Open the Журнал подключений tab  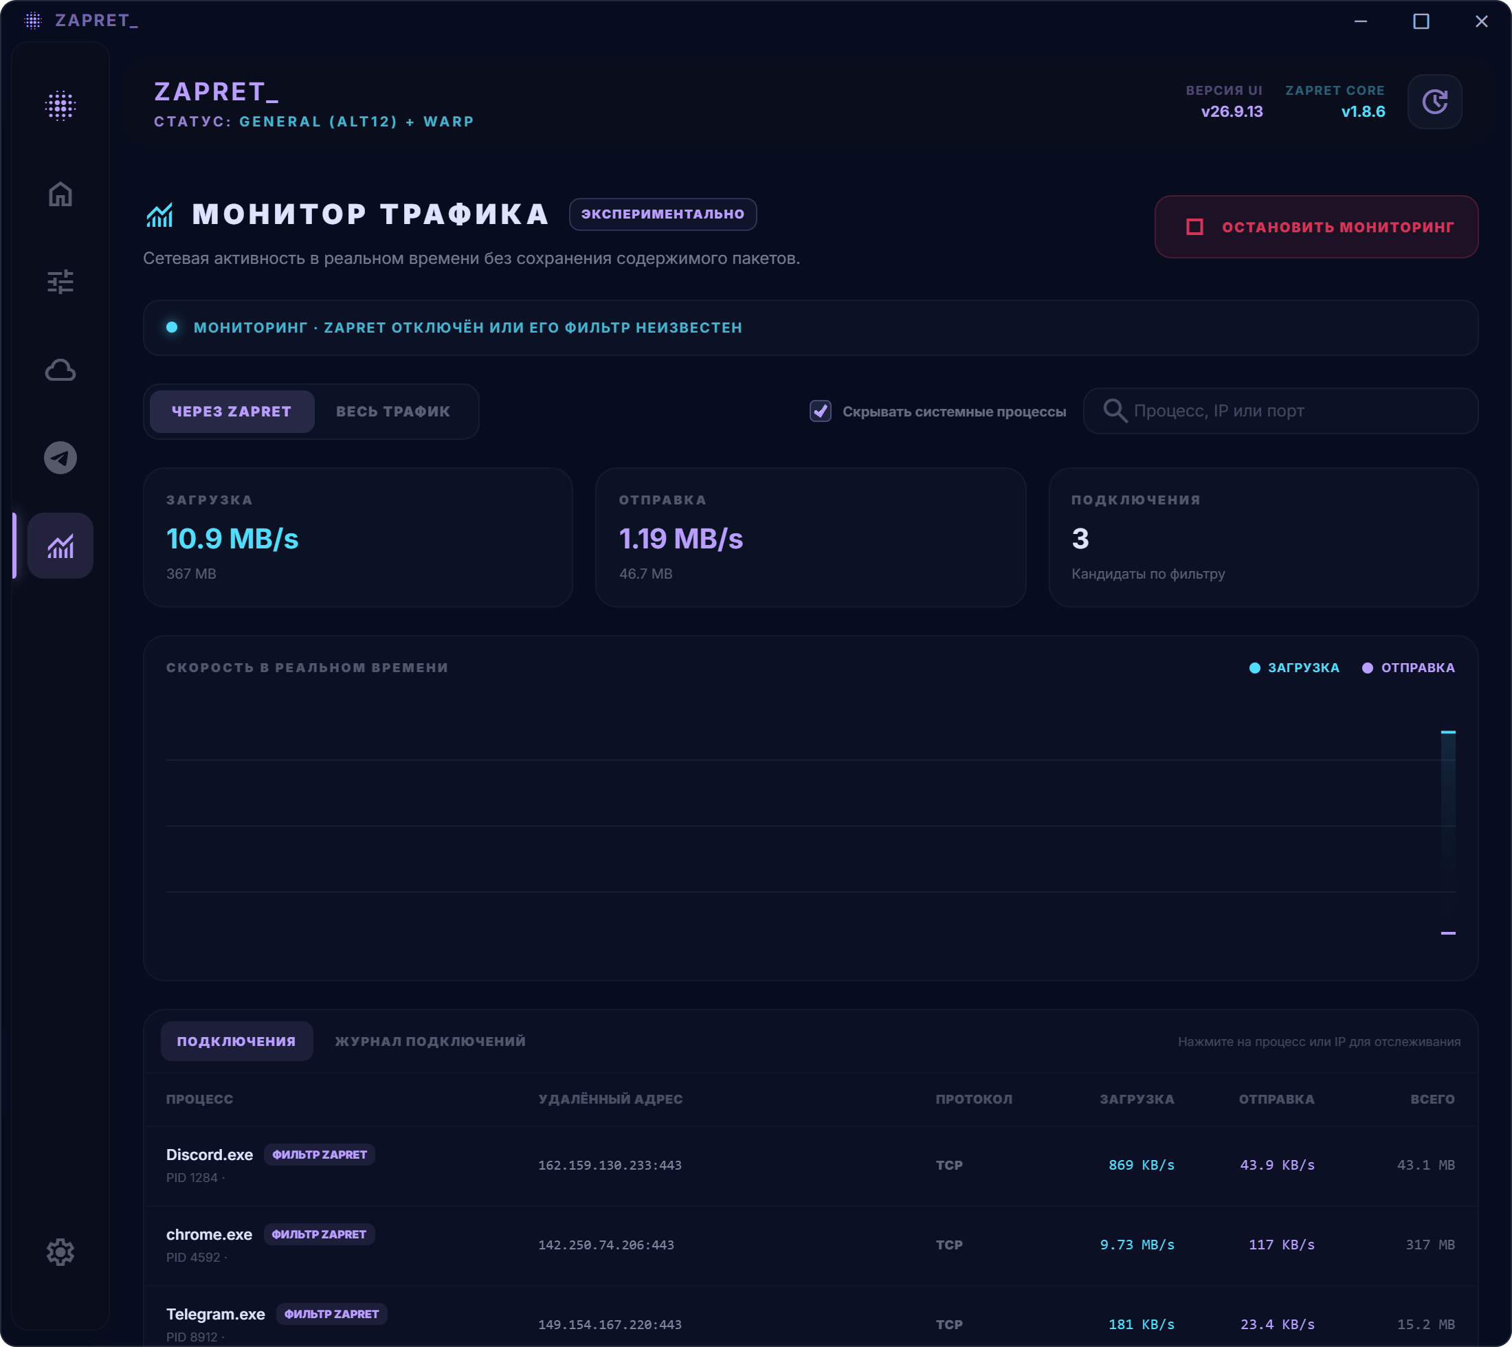430,1041
